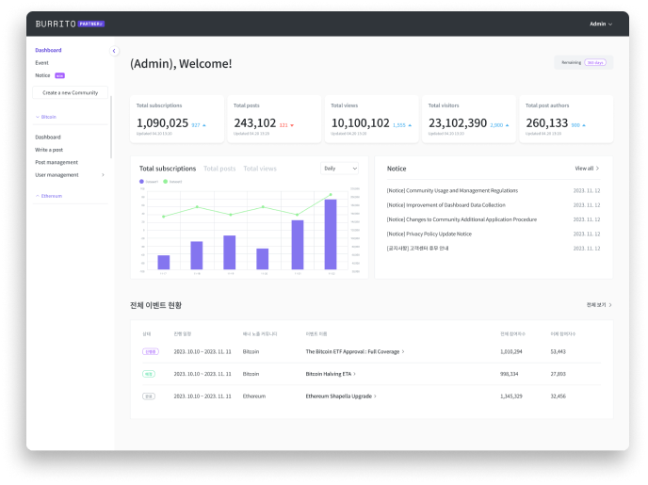The width and height of the screenshot is (648, 485).
Task: Open the Admin account dropdown
Action: pyautogui.click(x=601, y=24)
